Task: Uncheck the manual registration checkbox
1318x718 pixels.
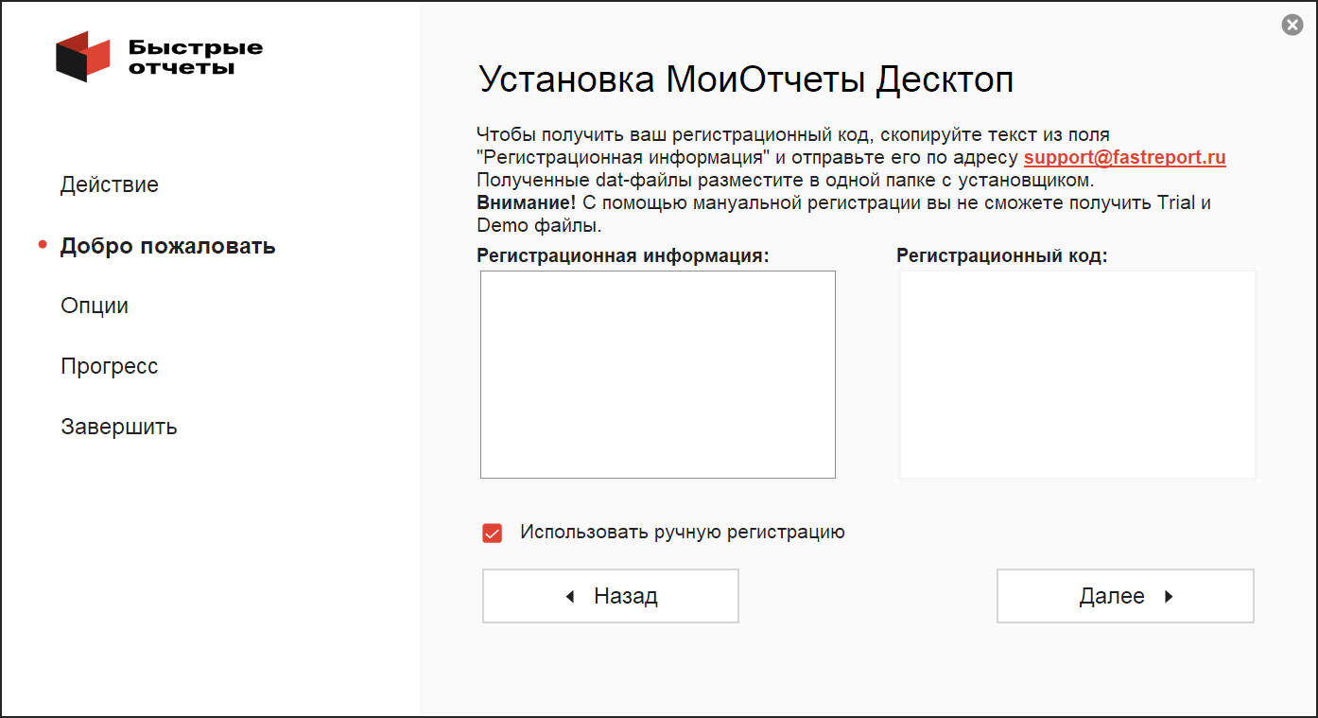Action: 492,534
